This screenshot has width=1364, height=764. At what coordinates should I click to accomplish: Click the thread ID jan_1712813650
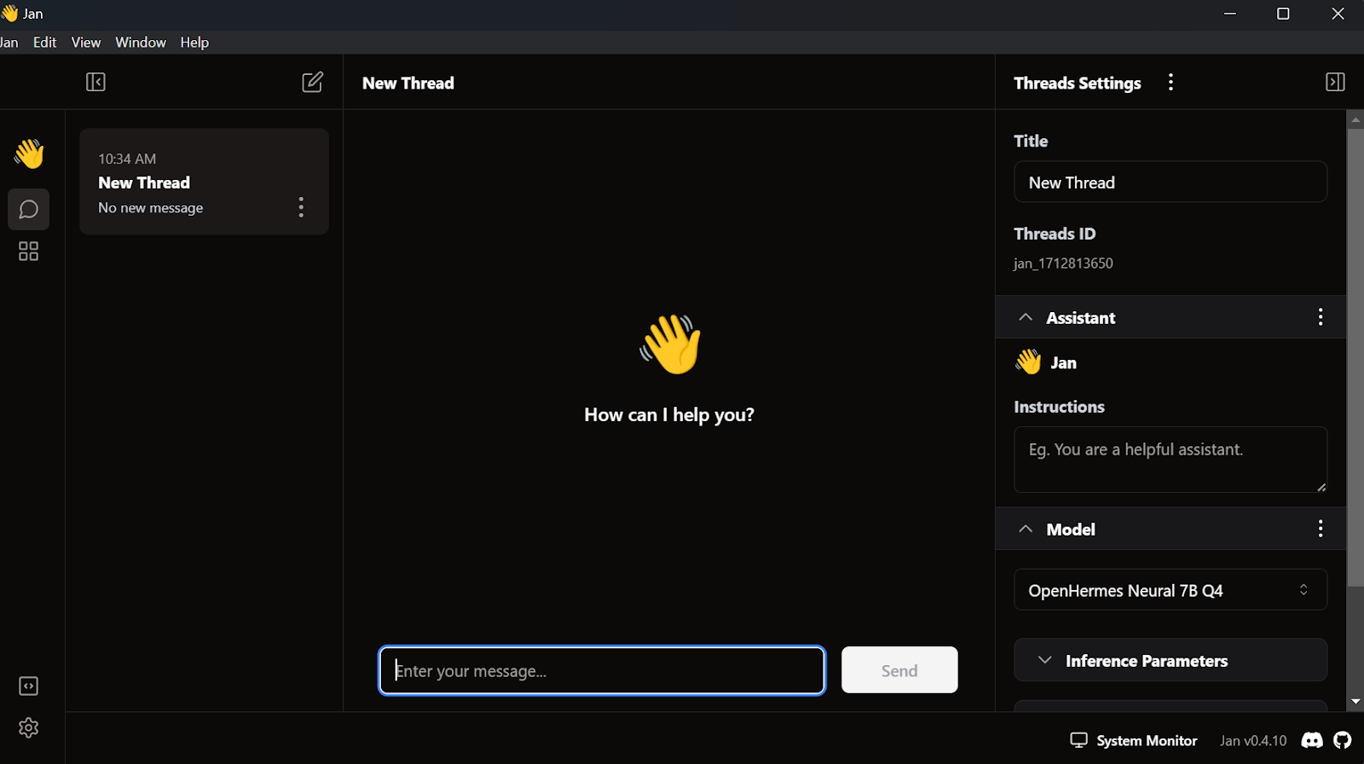click(1063, 263)
